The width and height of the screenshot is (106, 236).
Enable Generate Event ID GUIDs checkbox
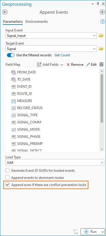point(7,171)
